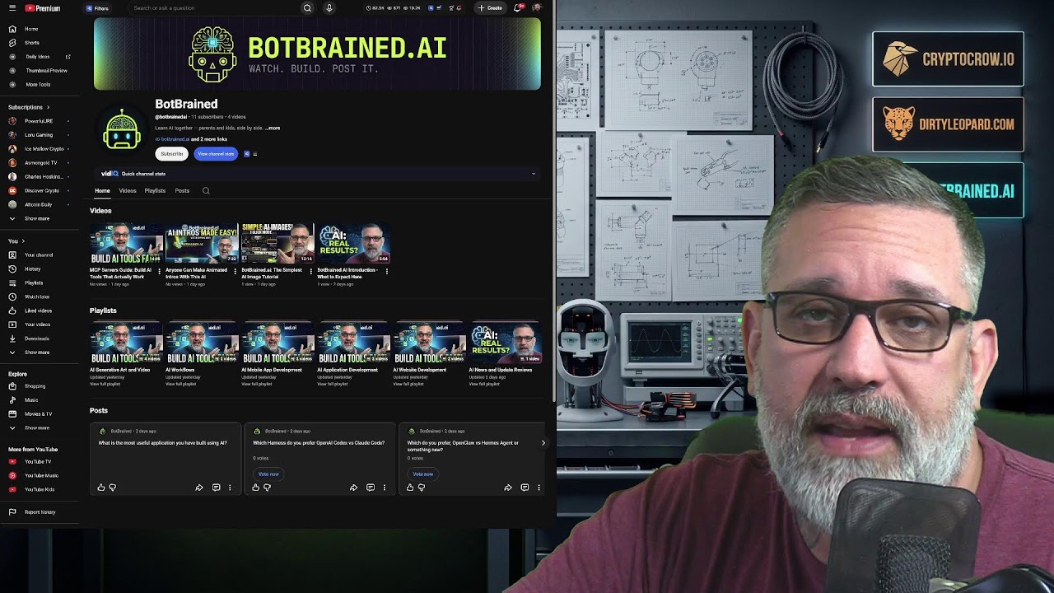Viewport: 1054px width, 593px height.
Task: Focus the Search or ask a question field
Action: tap(214, 8)
